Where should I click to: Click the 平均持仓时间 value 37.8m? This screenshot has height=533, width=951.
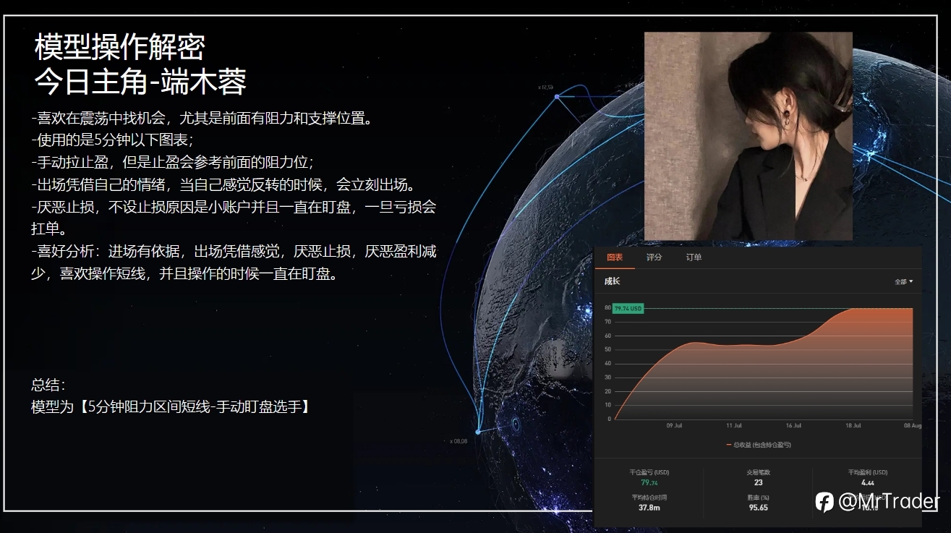tap(649, 508)
